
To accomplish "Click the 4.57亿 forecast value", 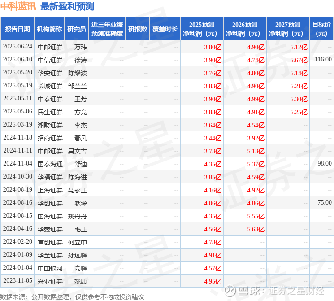I will pos(213,268).
